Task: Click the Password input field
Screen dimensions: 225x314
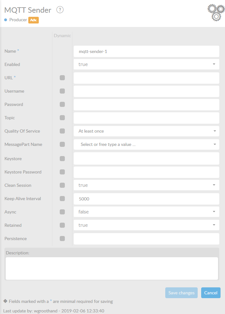Action: (x=146, y=104)
